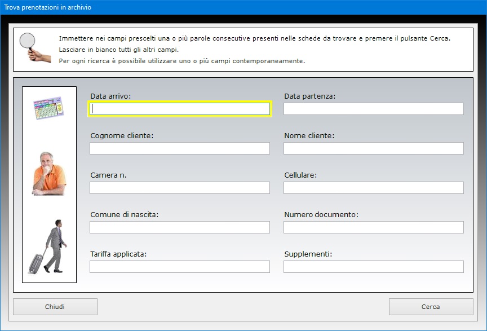Click the Data partenza input field
487x331 pixels.
point(374,109)
